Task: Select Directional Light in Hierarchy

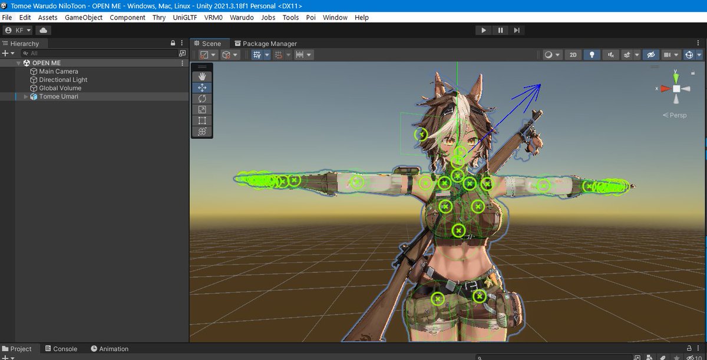Action: click(x=63, y=80)
